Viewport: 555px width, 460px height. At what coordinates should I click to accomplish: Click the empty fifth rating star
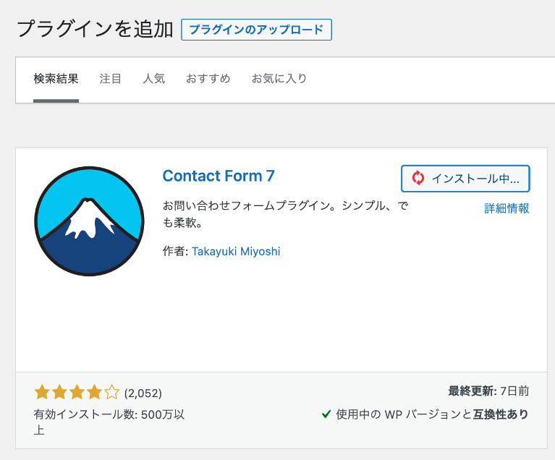(111, 393)
